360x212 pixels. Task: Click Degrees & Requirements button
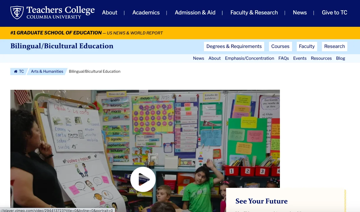[x=234, y=47]
